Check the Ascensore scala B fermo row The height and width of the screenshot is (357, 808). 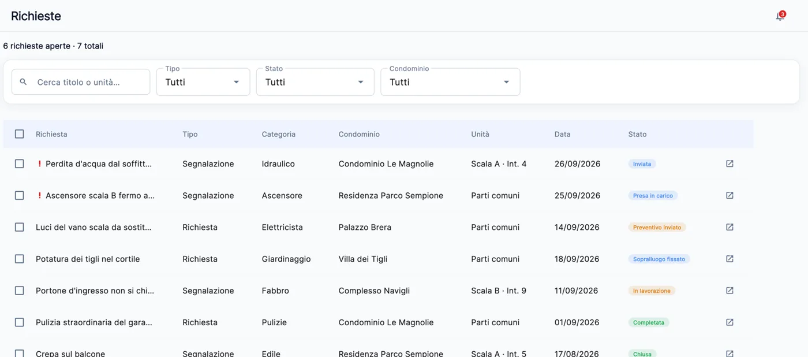(19, 195)
